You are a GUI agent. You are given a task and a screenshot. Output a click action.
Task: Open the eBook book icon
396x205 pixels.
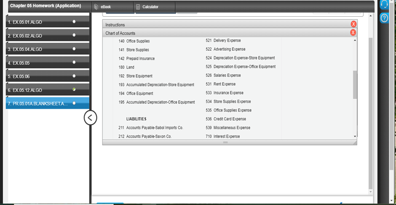pos(96,7)
